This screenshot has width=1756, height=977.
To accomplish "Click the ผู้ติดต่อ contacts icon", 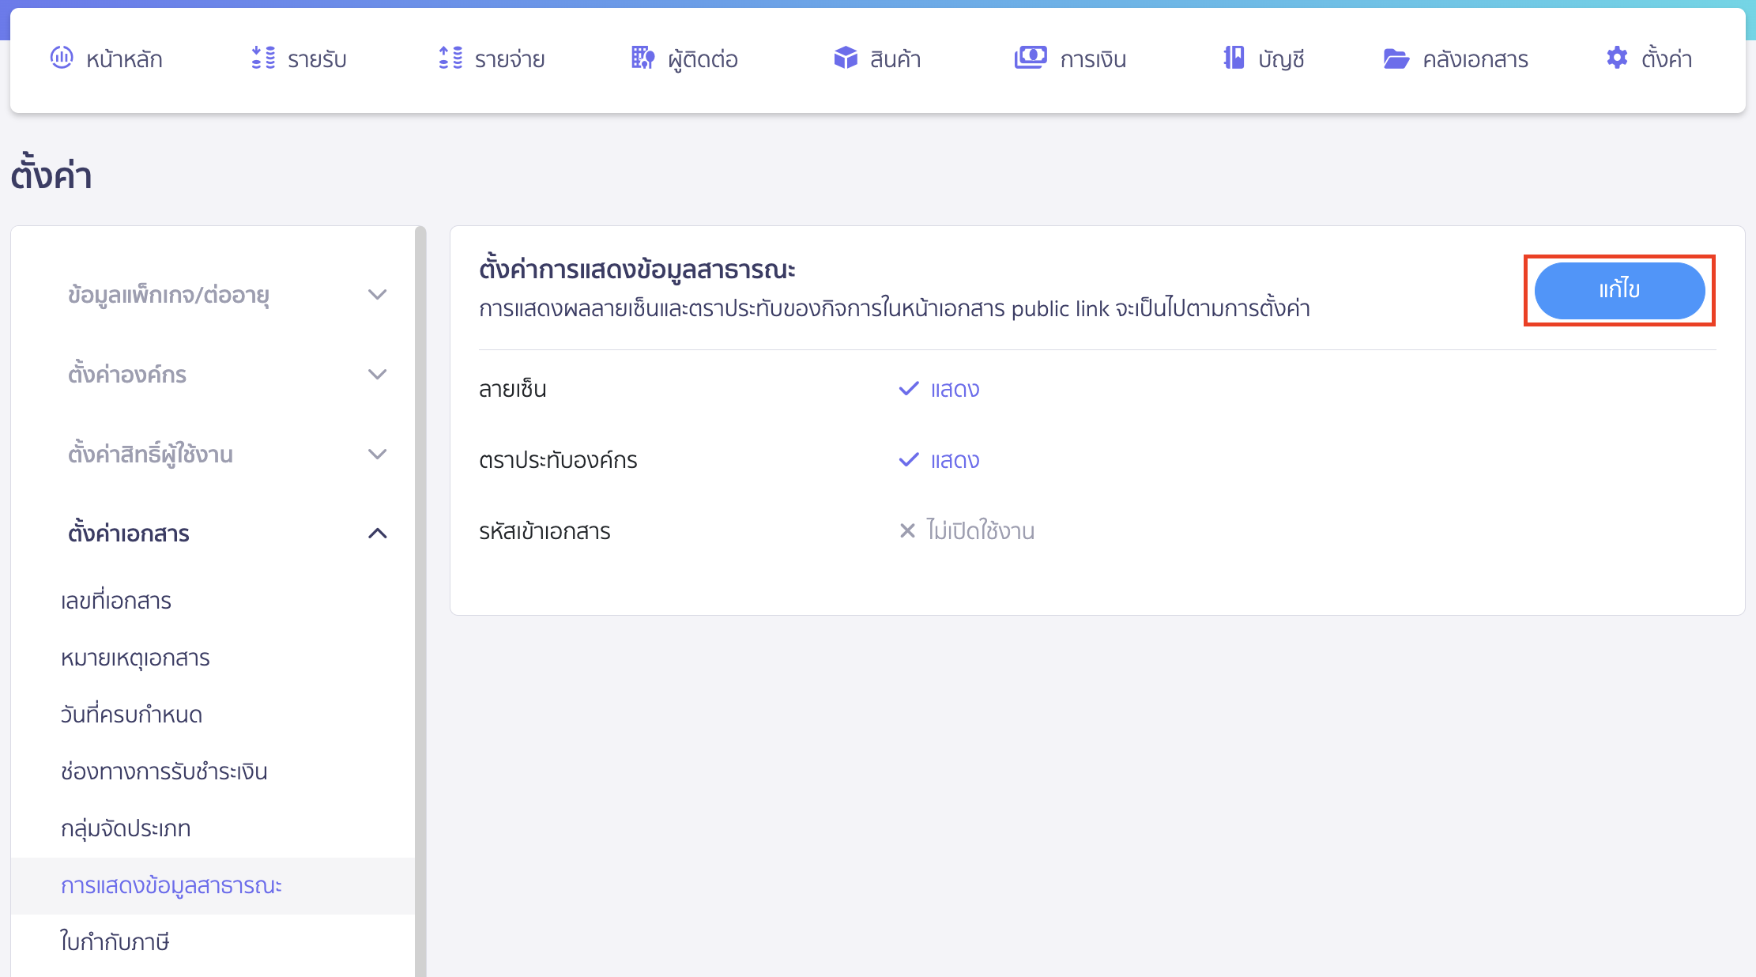I will (x=642, y=58).
